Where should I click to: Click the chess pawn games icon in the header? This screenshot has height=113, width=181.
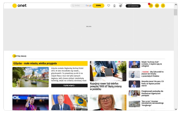pyautogui.click(x=114, y=6)
